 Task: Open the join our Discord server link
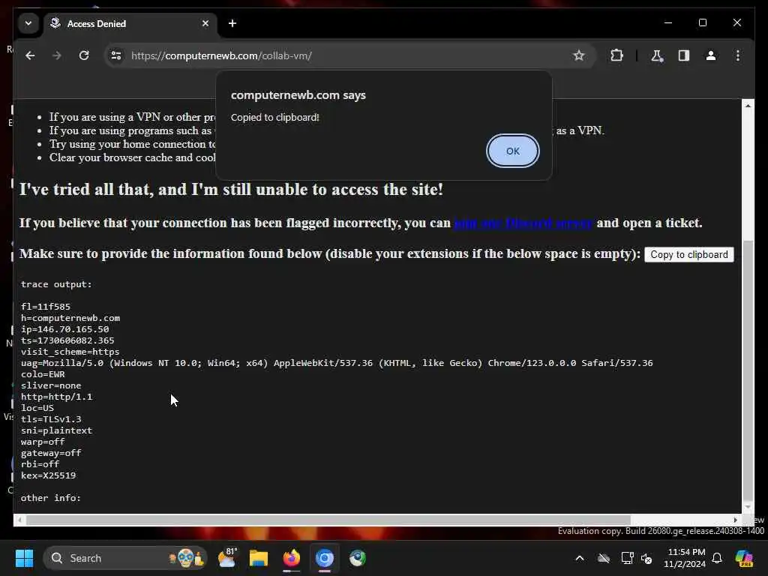click(523, 223)
